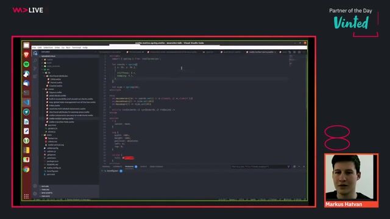Screen dimensions: 390x219
Task: Collapse the routes folder
Action: (51, 89)
